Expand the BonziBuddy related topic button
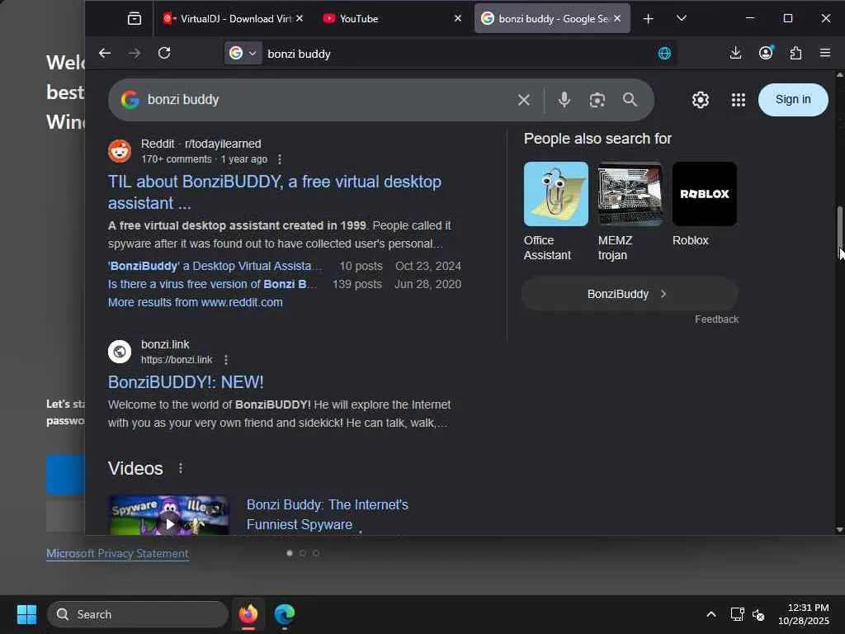This screenshot has width=845, height=634. pyautogui.click(x=630, y=294)
